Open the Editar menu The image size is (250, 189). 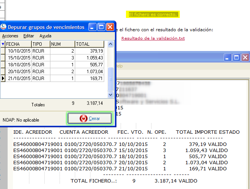(29, 36)
